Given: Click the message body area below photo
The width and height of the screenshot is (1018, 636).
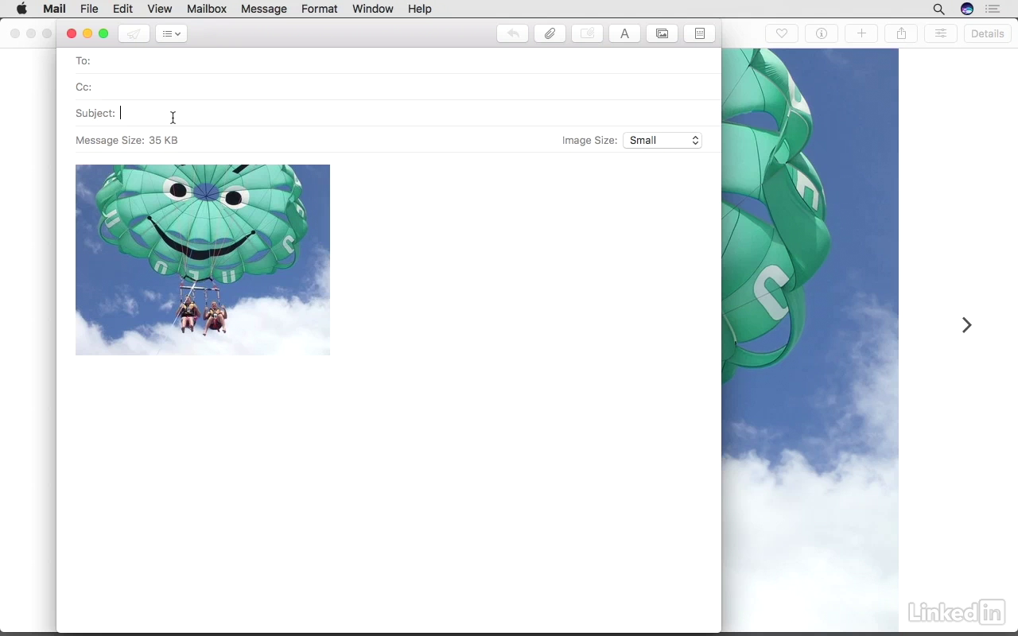Looking at the screenshot, I should click(x=389, y=493).
